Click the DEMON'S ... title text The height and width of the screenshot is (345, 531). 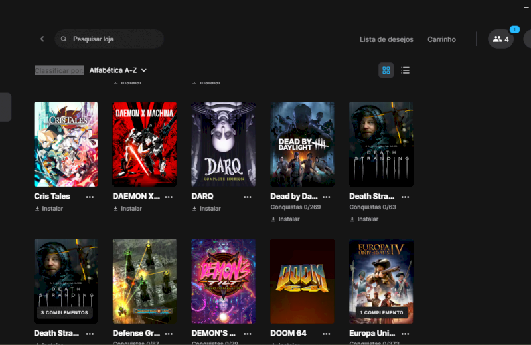coord(213,333)
